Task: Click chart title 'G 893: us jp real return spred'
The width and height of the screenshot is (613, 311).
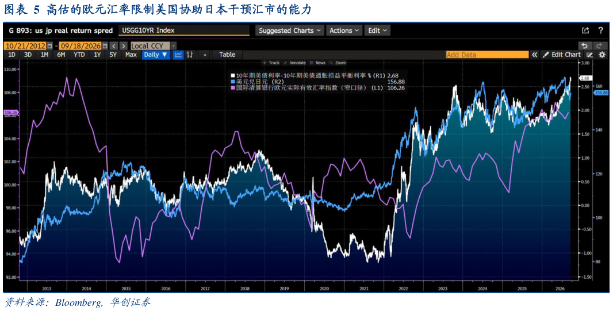Action: [60, 30]
